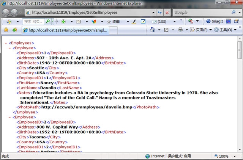Screen dimensions: 243x160
Task: Click the RSS feeds icon
Action: click(x=166, y=30)
